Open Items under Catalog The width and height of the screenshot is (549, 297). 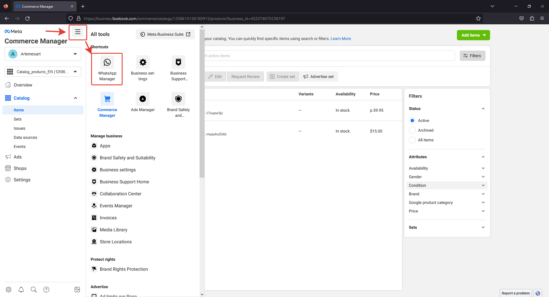click(43, 110)
